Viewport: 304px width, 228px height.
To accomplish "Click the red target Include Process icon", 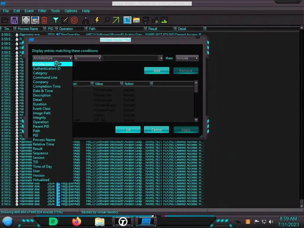I will point(74,20).
